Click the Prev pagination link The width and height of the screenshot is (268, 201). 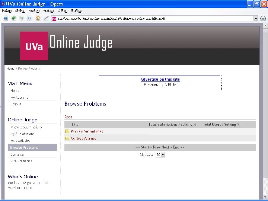157,147
